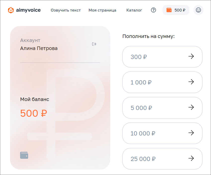Image resolution: width=211 pixels, height=175 pixels.
Task: Click the 500 ₽ balance button in the header
Action: (176, 10)
